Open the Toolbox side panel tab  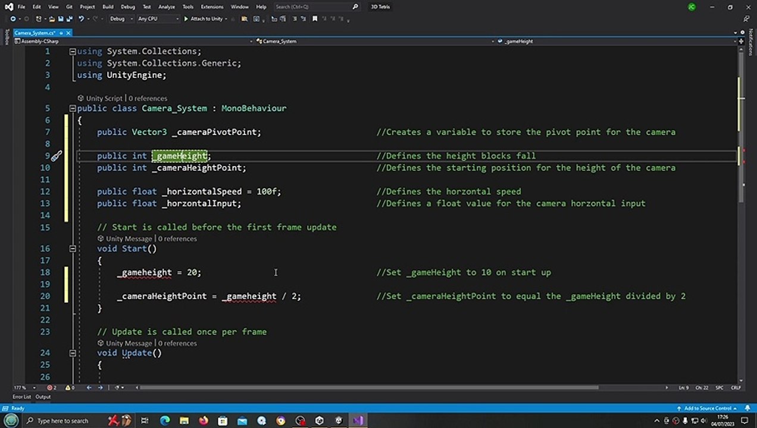pos(7,37)
